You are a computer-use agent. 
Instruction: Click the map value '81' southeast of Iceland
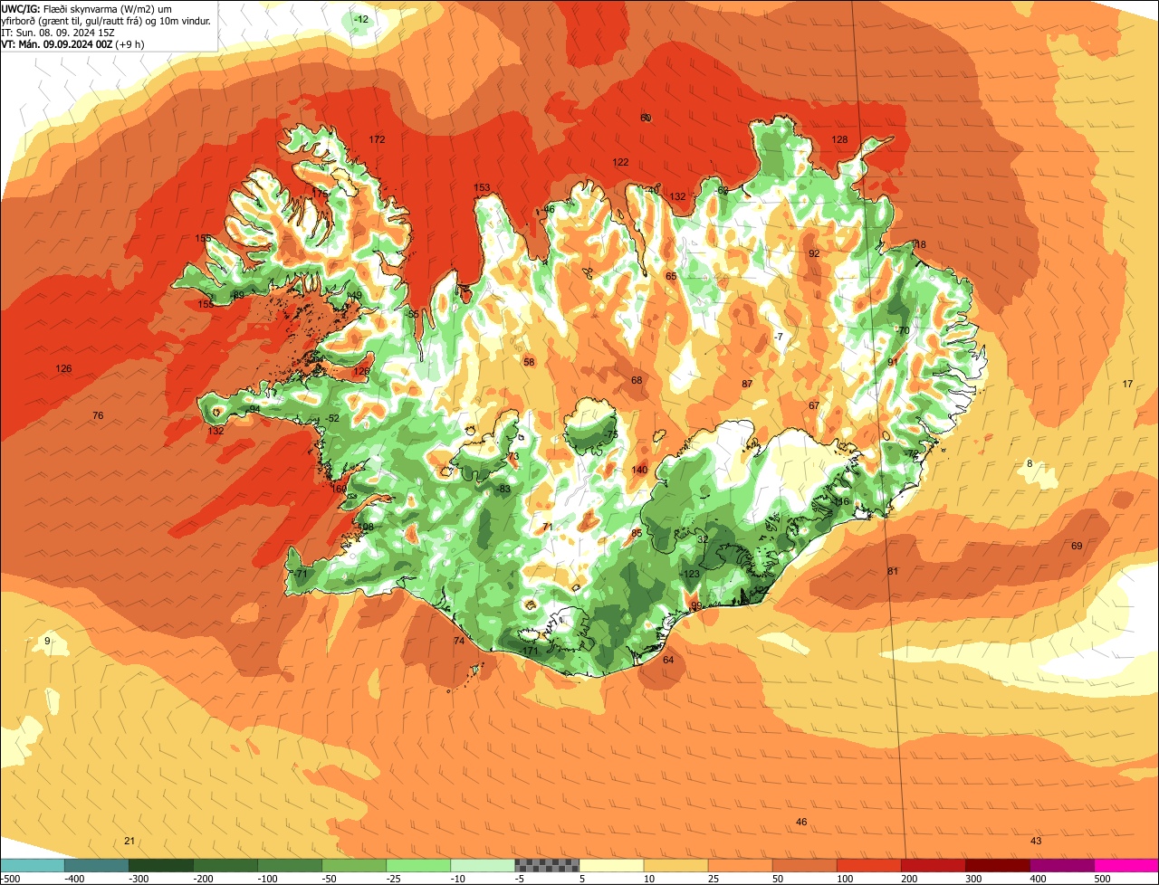click(x=892, y=571)
